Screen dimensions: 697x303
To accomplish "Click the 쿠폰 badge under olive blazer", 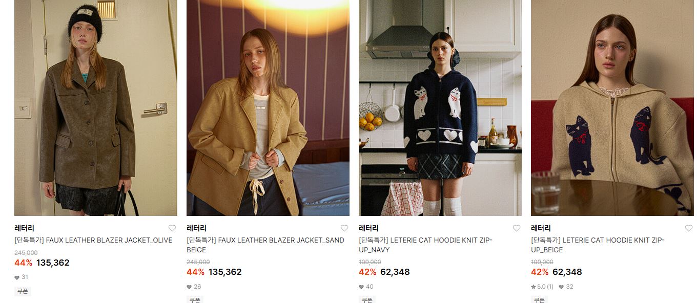I will tap(23, 291).
